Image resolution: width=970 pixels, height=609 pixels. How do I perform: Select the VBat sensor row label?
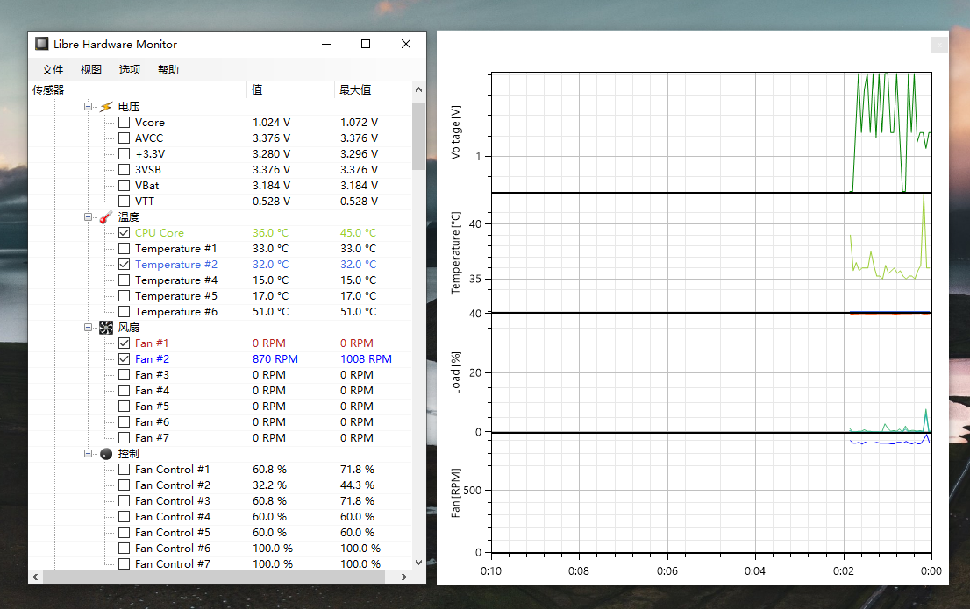coord(147,186)
